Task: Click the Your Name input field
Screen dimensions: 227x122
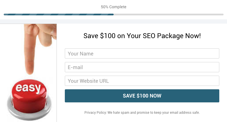Action: point(142,53)
